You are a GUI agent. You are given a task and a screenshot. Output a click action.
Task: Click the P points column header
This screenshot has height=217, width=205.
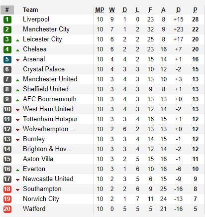(x=195, y=10)
